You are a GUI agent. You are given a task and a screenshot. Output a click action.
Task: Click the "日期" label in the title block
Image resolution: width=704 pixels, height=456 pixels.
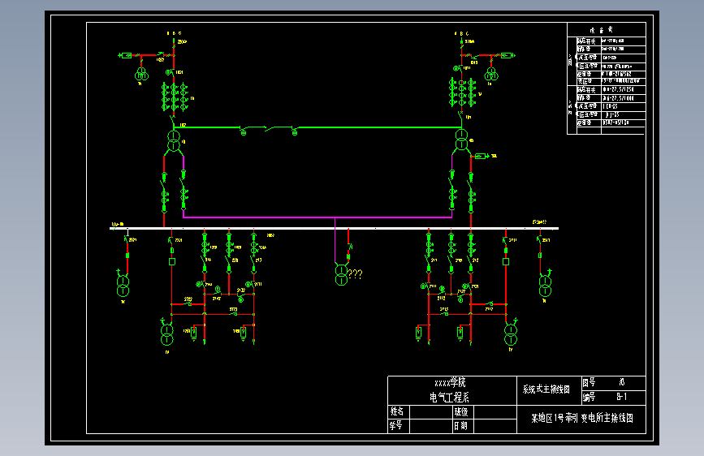[x=460, y=426]
